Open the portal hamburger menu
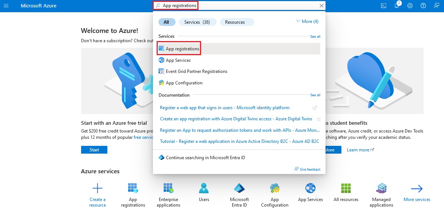Screen dimensions: 444x221 coord(6,6)
